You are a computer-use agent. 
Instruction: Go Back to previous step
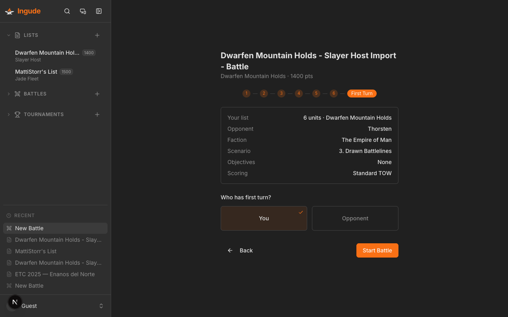(x=241, y=250)
